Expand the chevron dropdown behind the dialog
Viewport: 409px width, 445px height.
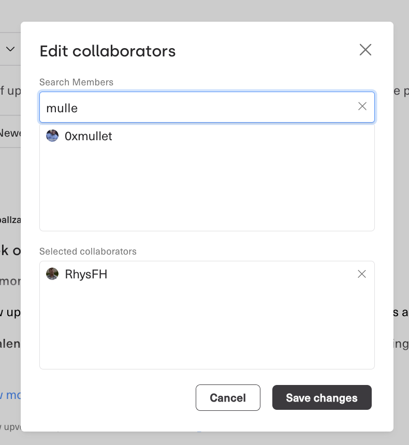pos(10,49)
